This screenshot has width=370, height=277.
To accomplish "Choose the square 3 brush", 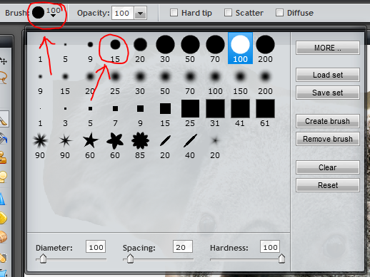I will [65, 113].
